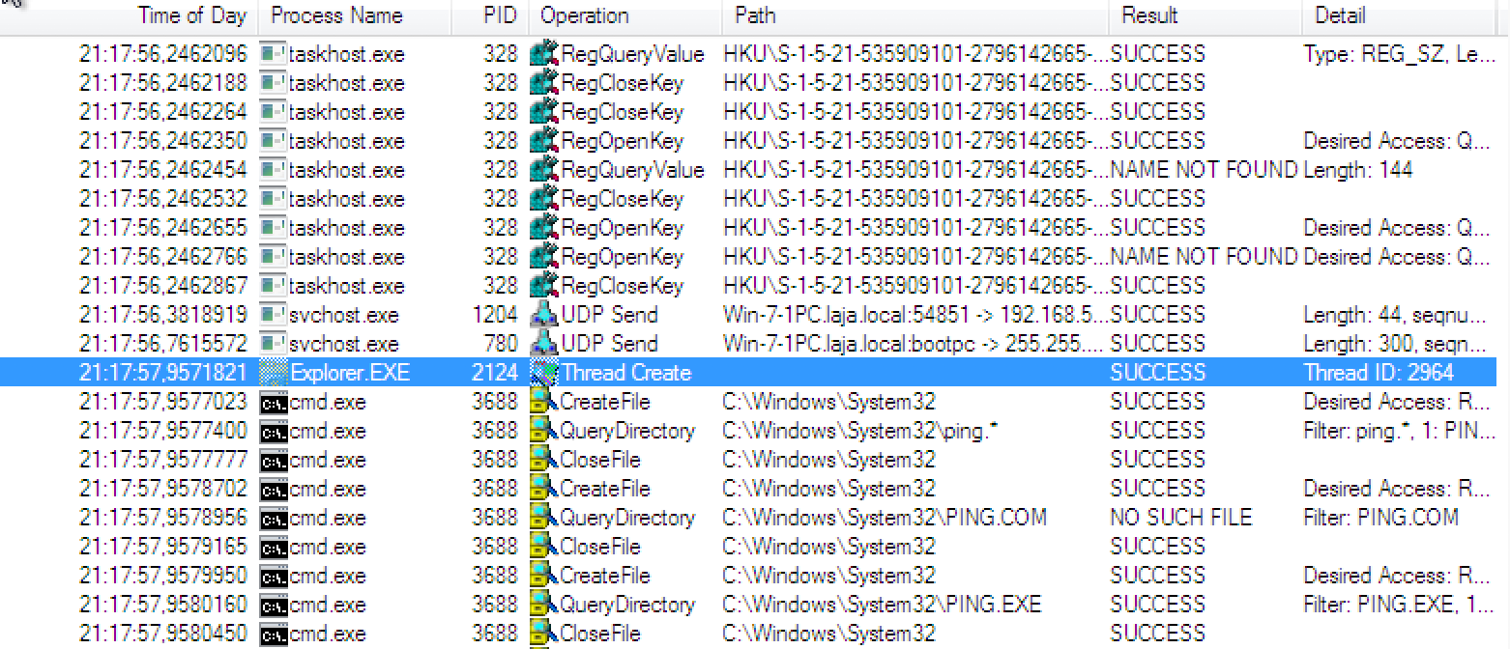Click the Path column header
Screen dimensions: 1510x649
point(754,15)
